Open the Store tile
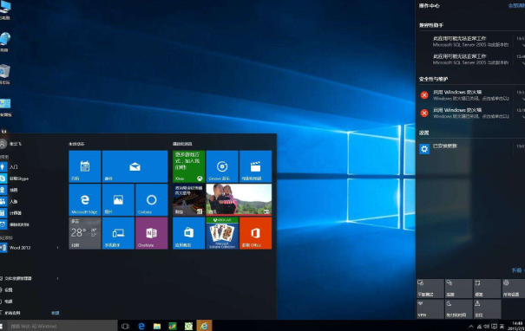Viewport: 525px width, 331px height. pos(189,233)
